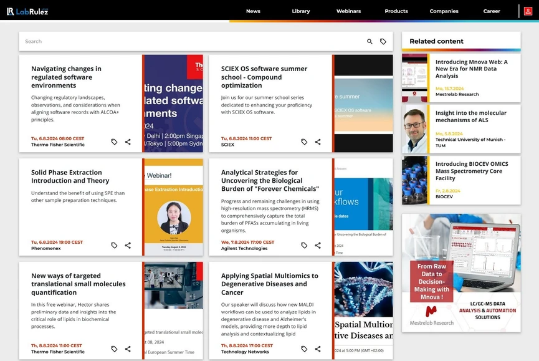Click the Insight into ALS mechanisms thumbnail
This screenshot has height=361, width=539.
click(416, 128)
